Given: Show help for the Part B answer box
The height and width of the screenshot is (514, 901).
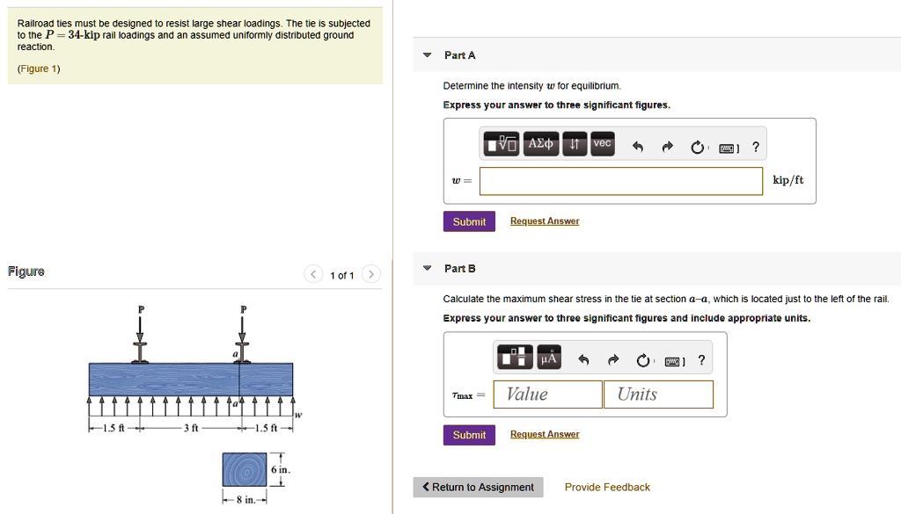Looking at the screenshot, I should [x=701, y=359].
